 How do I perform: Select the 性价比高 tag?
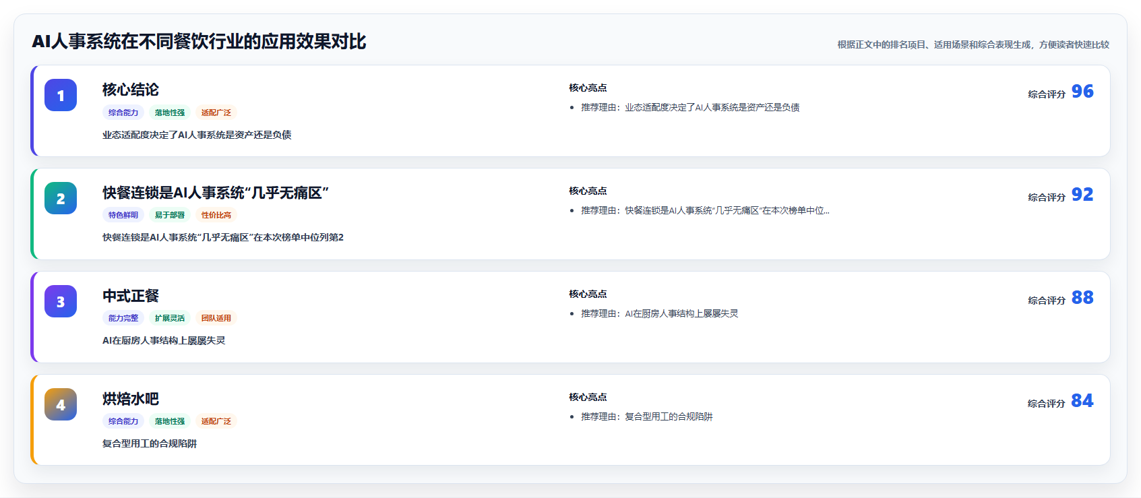pos(216,215)
